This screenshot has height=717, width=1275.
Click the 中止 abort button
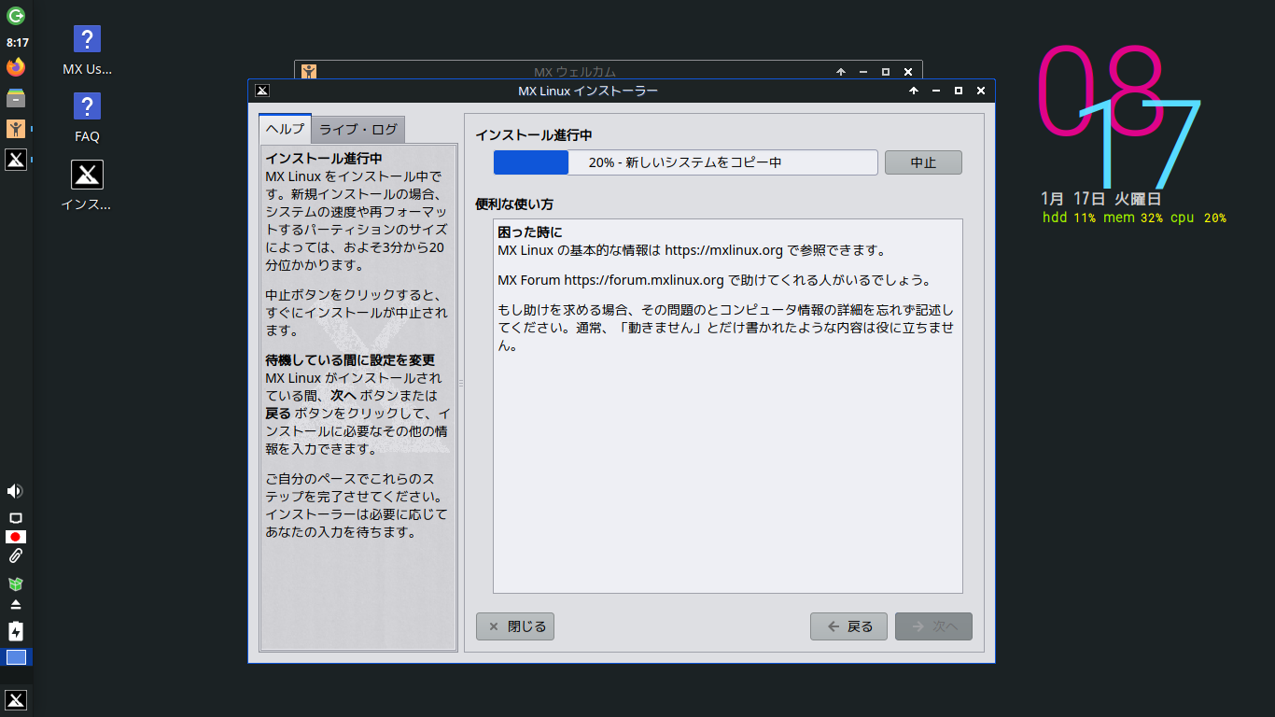click(923, 162)
